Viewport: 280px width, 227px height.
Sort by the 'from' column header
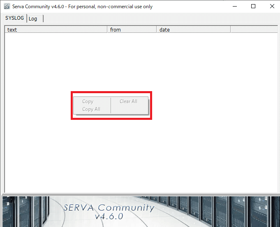point(132,30)
